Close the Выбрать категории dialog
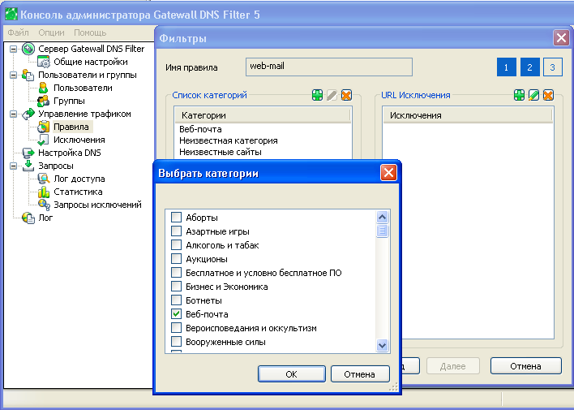 click(388, 173)
